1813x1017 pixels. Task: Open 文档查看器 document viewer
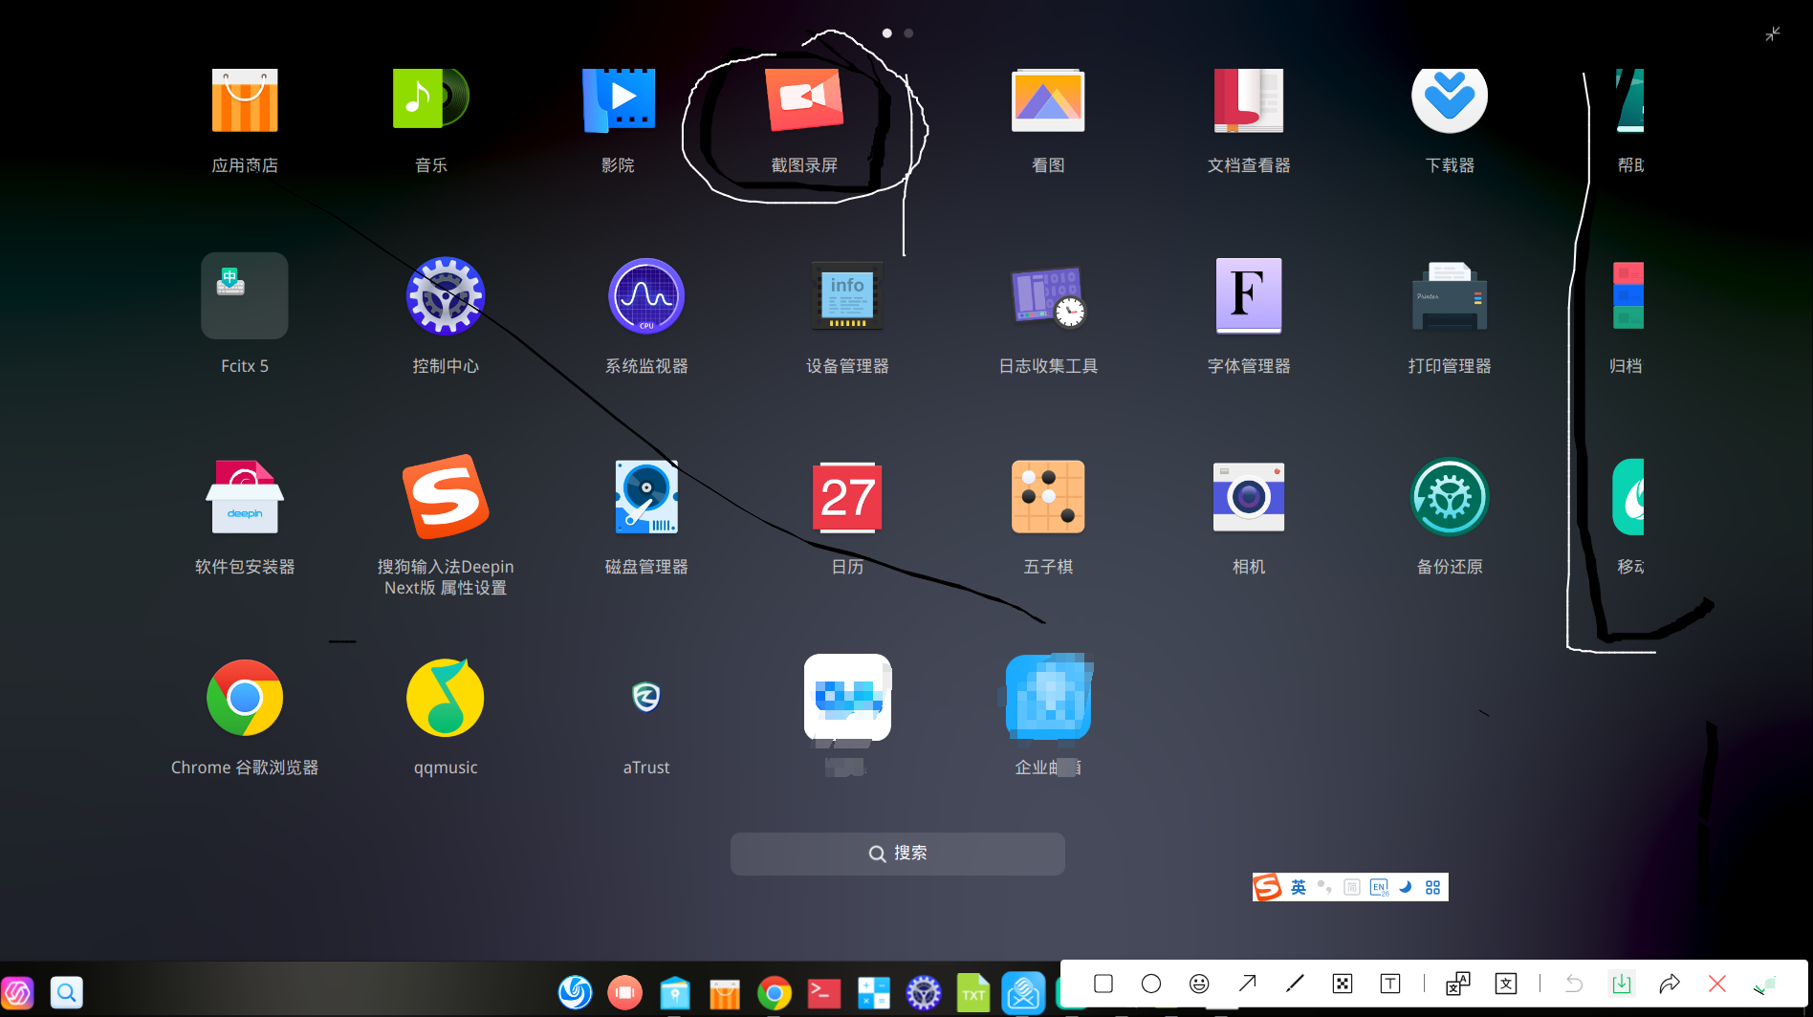pyautogui.click(x=1249, y=100)
